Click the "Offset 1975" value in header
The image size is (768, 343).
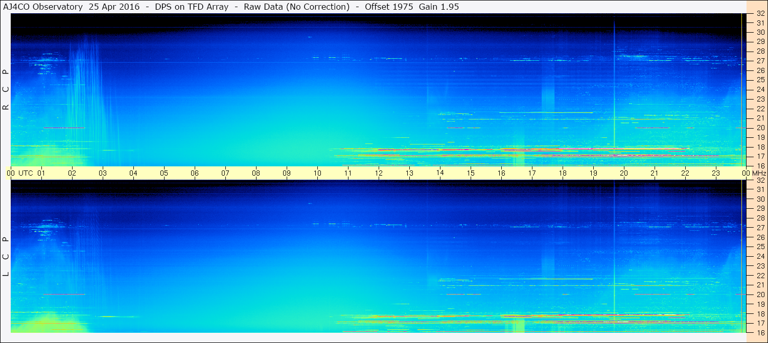pos(388,7)
